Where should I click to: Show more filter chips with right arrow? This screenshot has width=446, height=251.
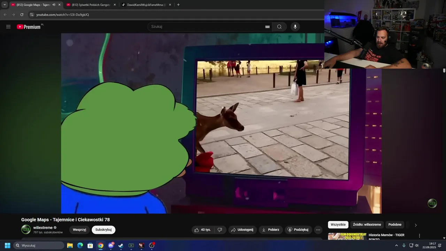pos(415,225)
